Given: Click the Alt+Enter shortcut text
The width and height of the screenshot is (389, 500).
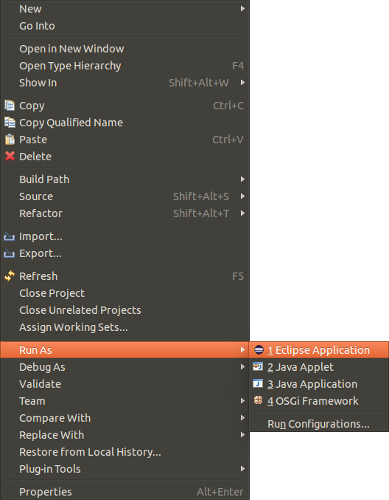Looking at the screenshot, I should (220, 492).
